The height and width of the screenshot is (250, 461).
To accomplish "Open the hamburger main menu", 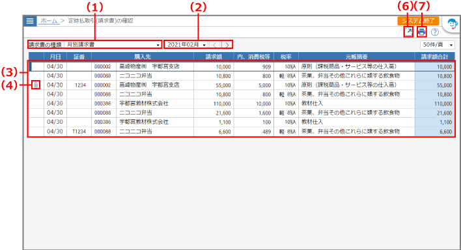I will [x=30, y=21].
